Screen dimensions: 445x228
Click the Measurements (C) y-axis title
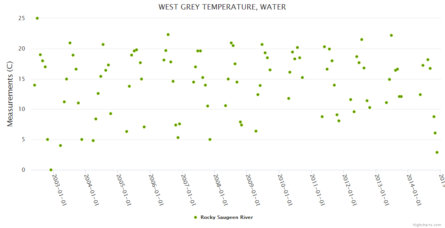click(10, 94)
